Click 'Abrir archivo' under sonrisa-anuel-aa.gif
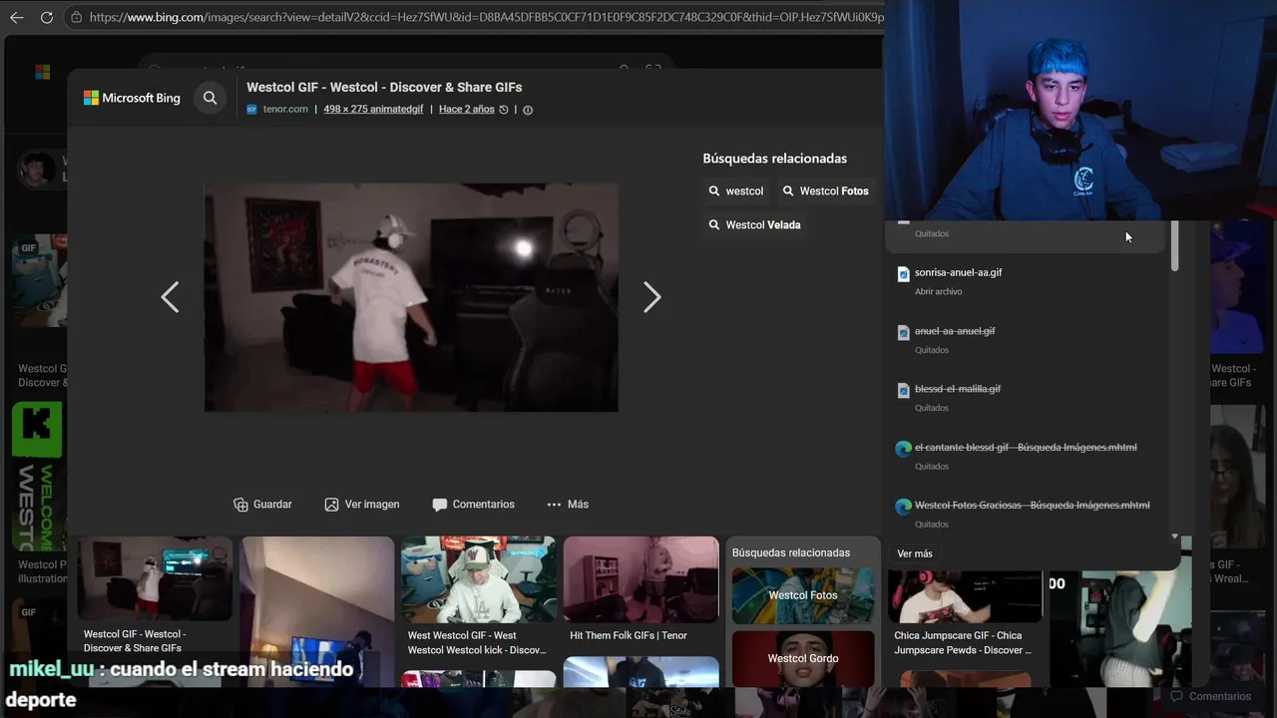The image size is (1277, 718). coord(938,292)
